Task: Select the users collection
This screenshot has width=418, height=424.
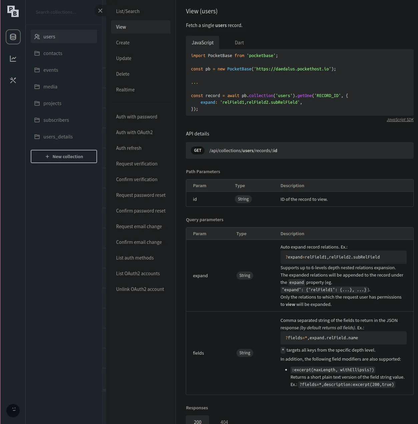Action: [64, 37]
